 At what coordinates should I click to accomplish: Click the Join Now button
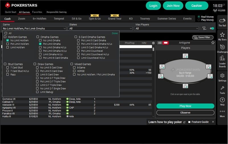pos(173,6)
